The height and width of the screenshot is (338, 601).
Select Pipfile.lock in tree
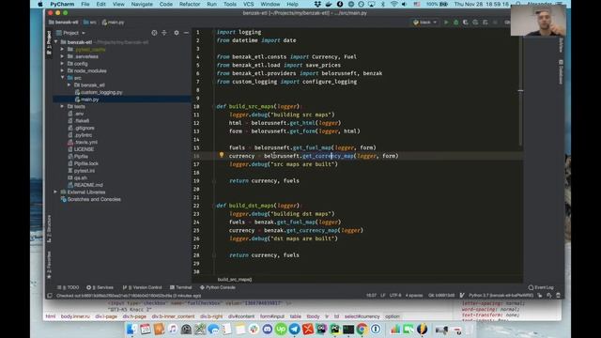(x=84, y=163)
